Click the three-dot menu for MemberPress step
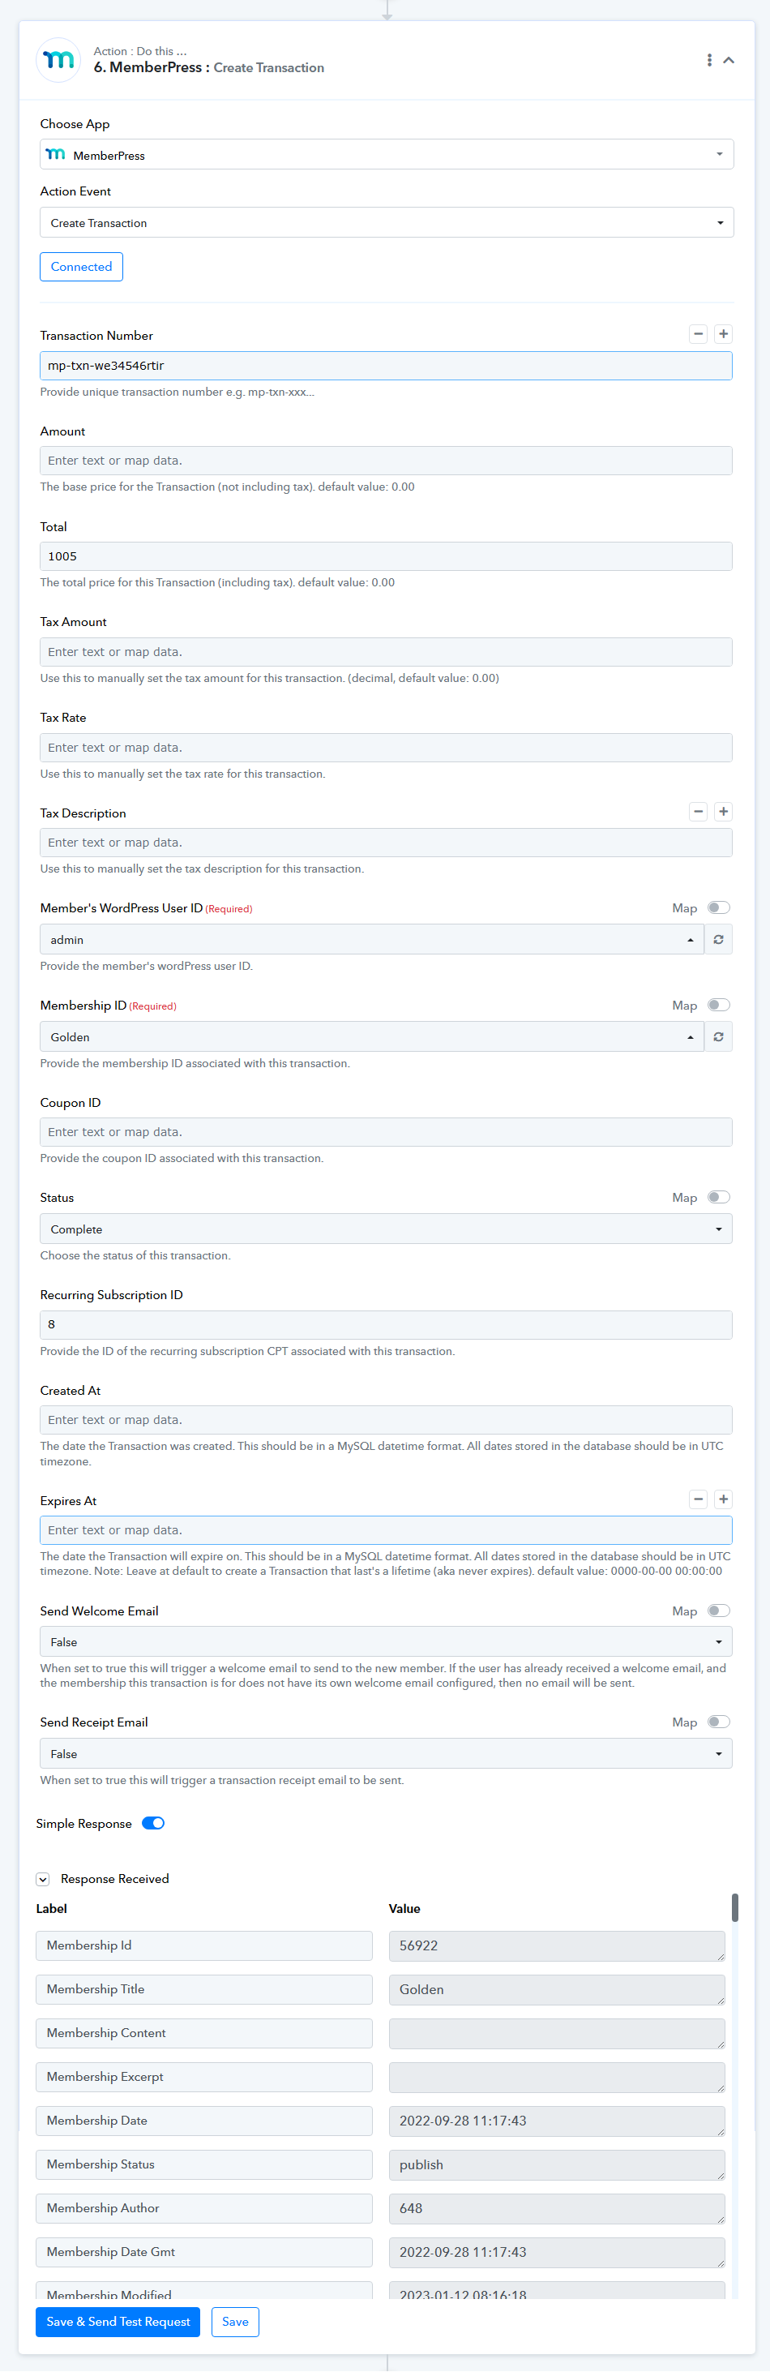This screenshot has width=770, height=2372. [x=708, y=60]
